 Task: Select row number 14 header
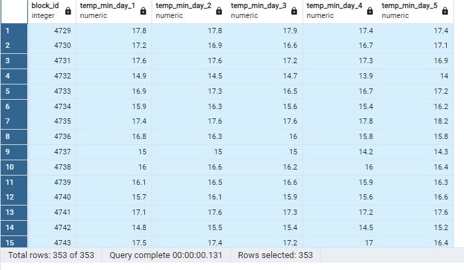coord(14,227)
